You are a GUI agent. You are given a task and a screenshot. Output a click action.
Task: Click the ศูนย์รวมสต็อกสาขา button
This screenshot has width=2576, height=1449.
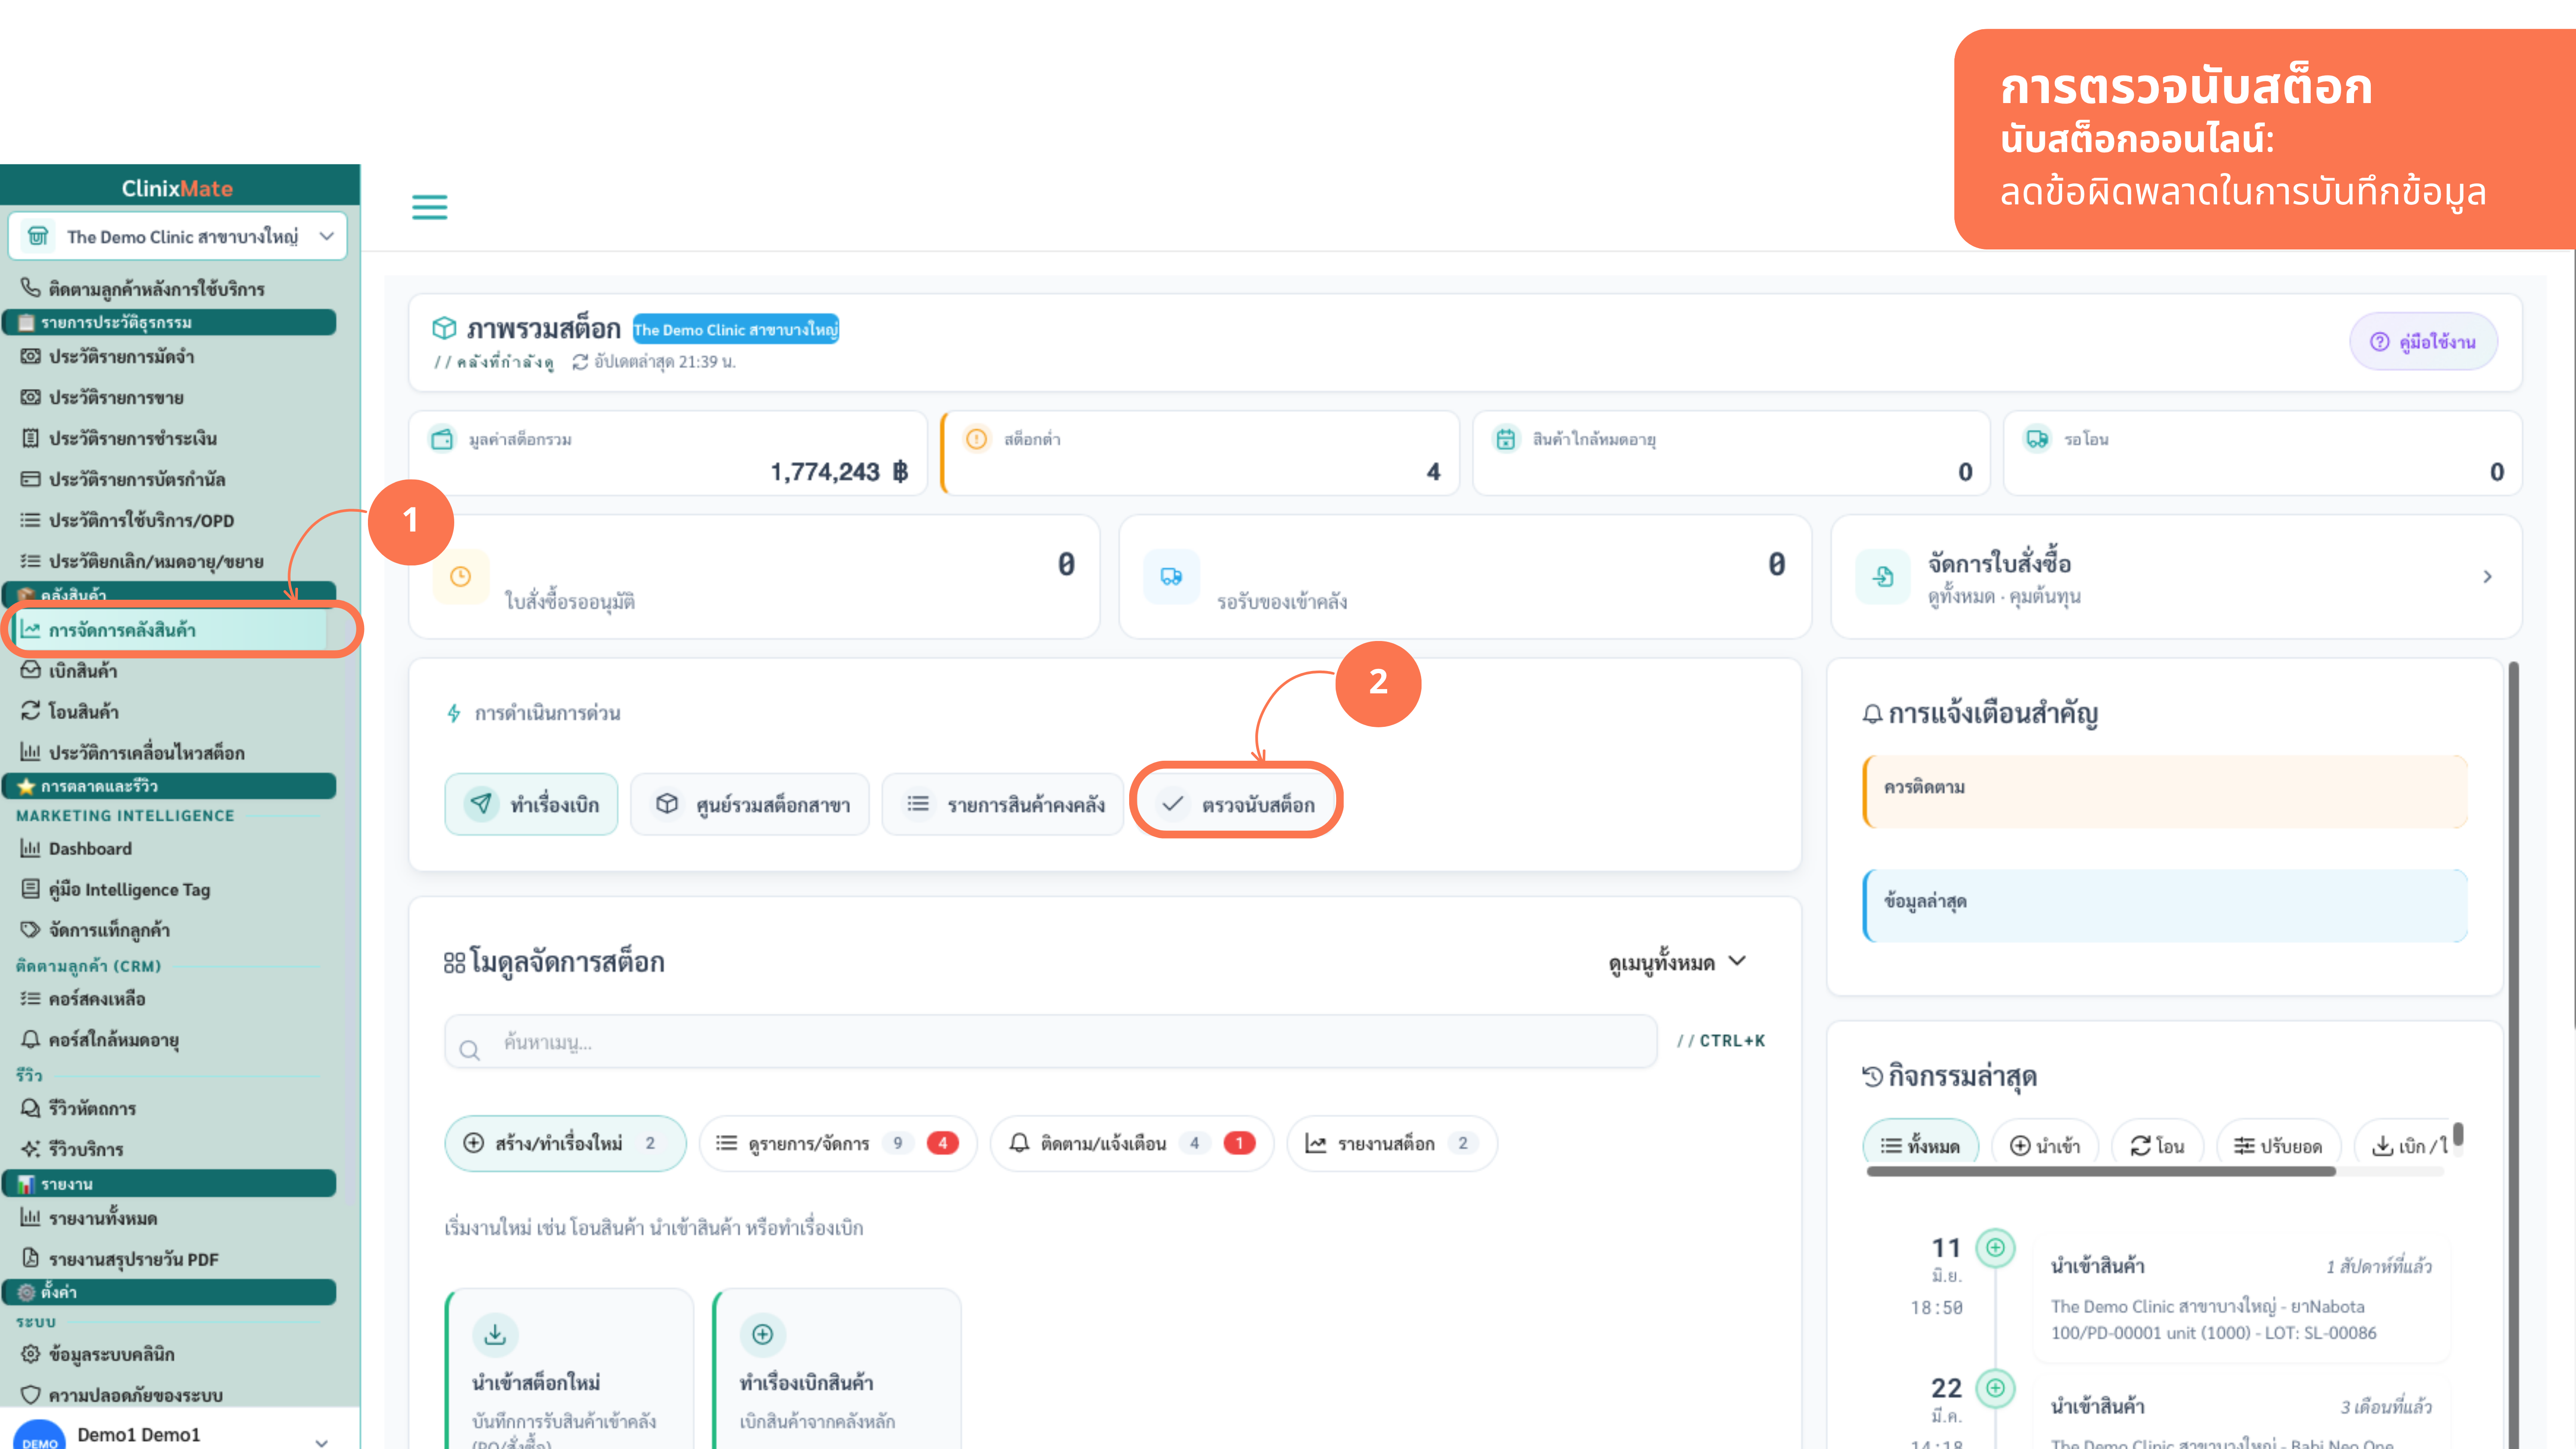(x=750, y=804)
